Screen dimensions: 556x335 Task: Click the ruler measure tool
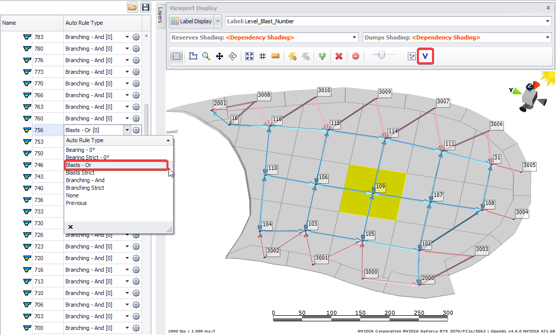pyautogui.click(x=276, y=56)
